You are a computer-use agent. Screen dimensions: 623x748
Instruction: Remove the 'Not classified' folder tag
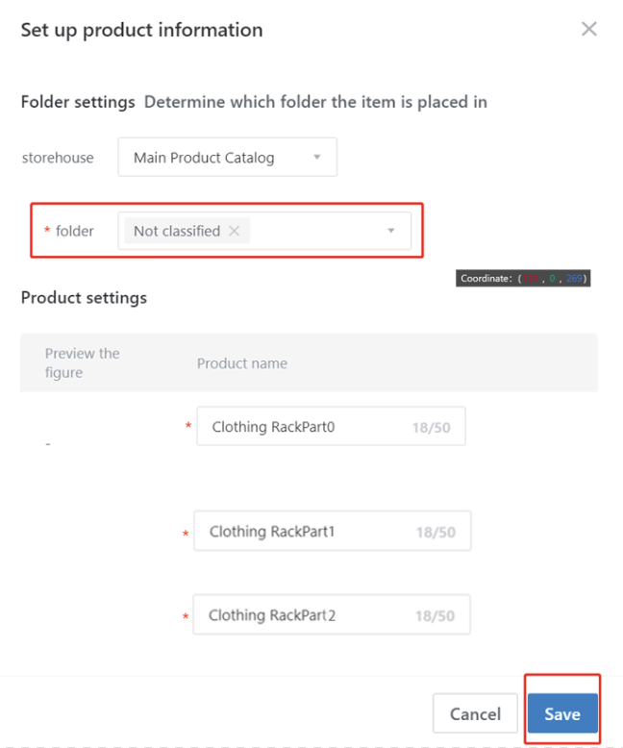[x=235, y=231]
